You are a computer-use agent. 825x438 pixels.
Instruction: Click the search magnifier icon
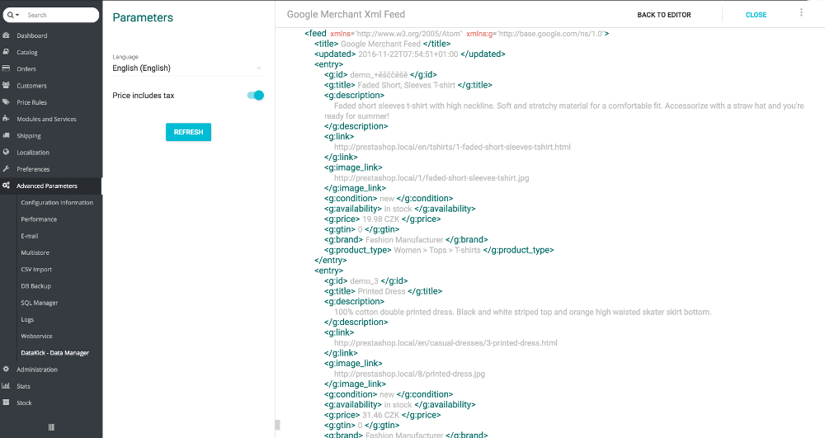[10, 15]
